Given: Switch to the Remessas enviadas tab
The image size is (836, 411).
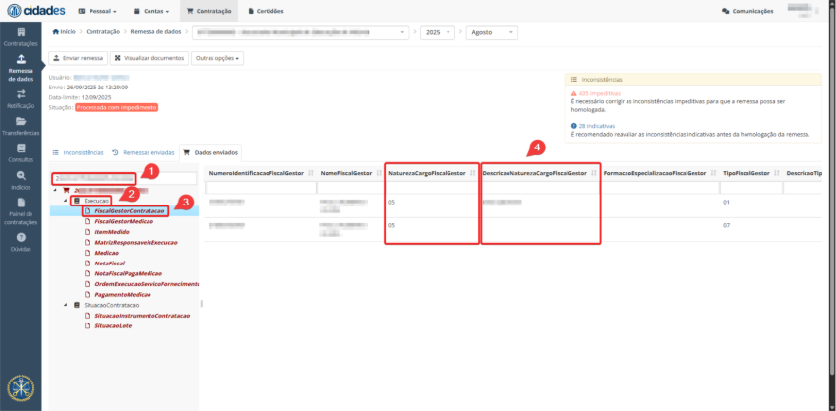Looking at the screenshot, I should 143,153.
